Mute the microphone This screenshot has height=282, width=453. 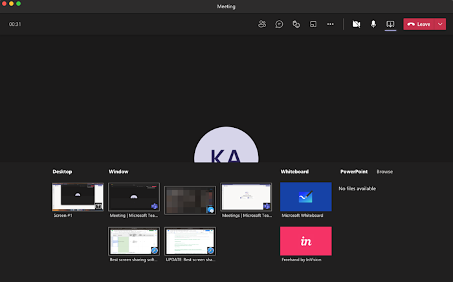tap(373, 24)
